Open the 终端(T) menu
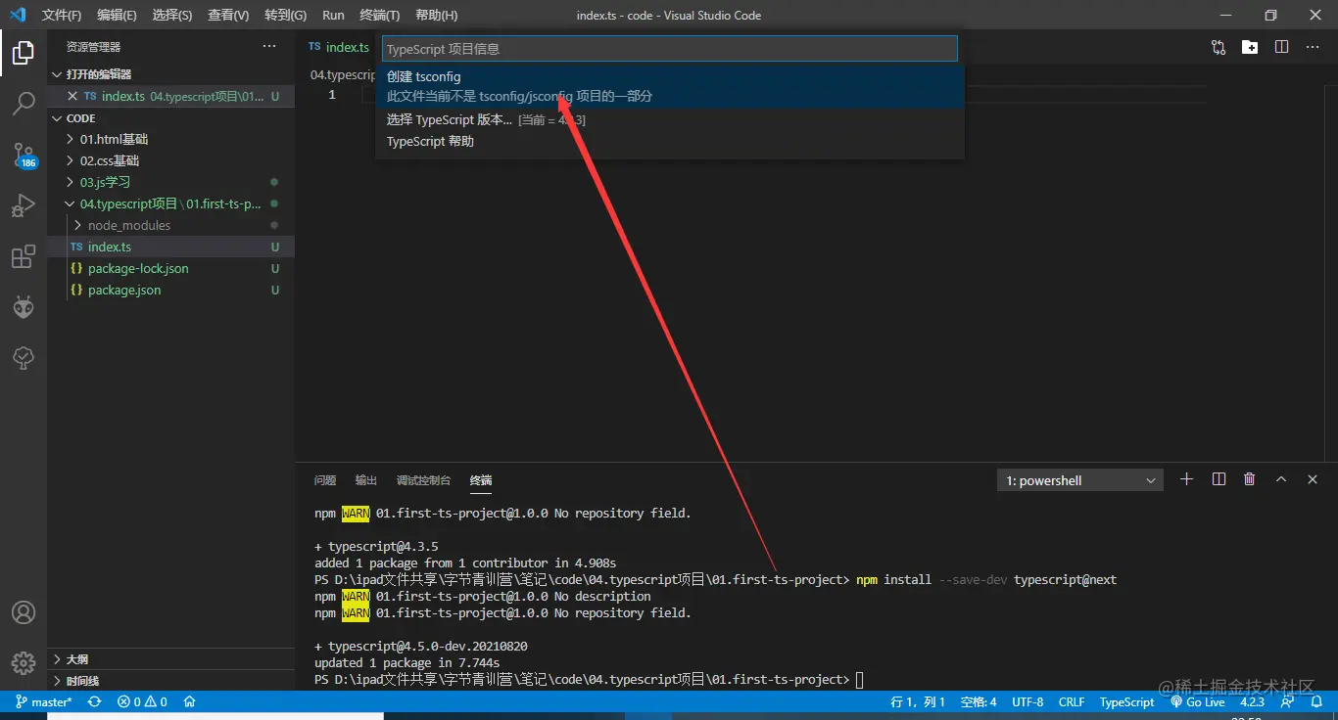 [380, 16]
